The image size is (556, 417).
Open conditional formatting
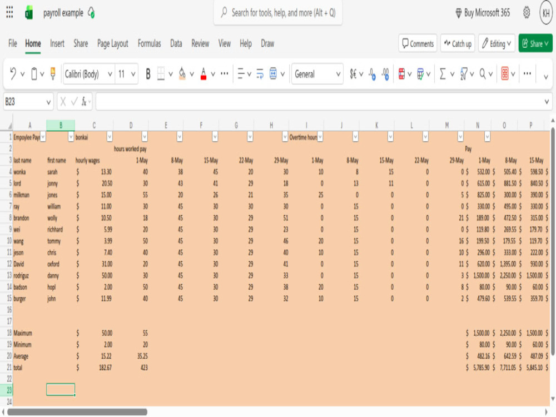[x=402, y=74]
